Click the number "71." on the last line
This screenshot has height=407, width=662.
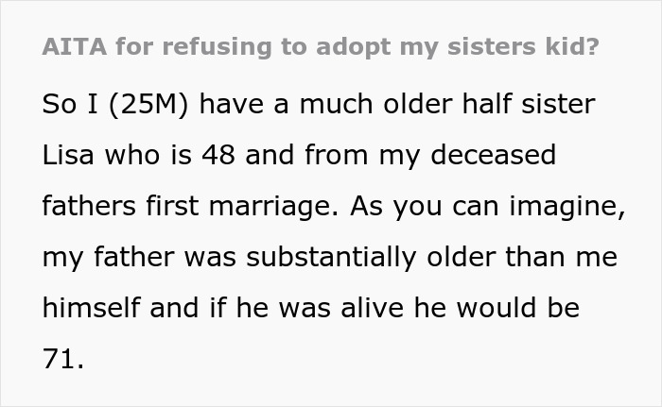[63, 359]
